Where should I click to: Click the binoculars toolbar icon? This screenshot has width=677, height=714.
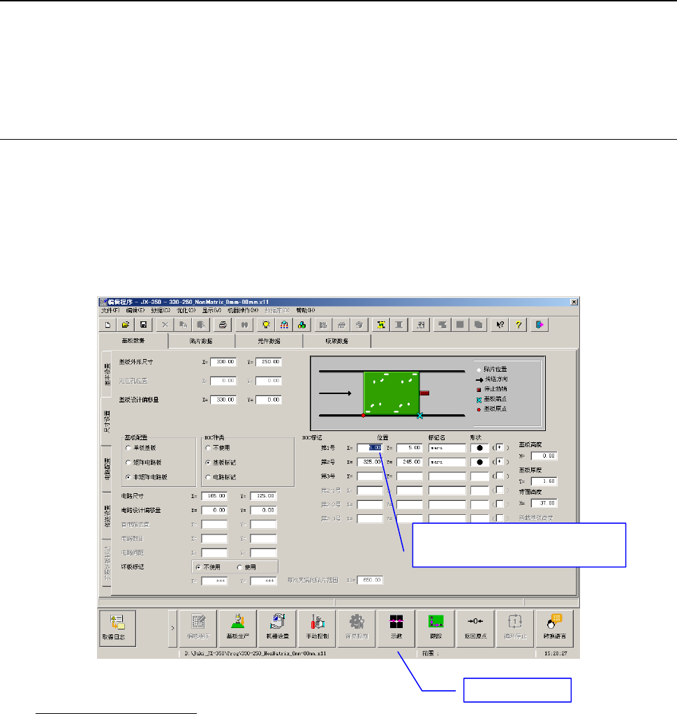click(x=244, y=325)
